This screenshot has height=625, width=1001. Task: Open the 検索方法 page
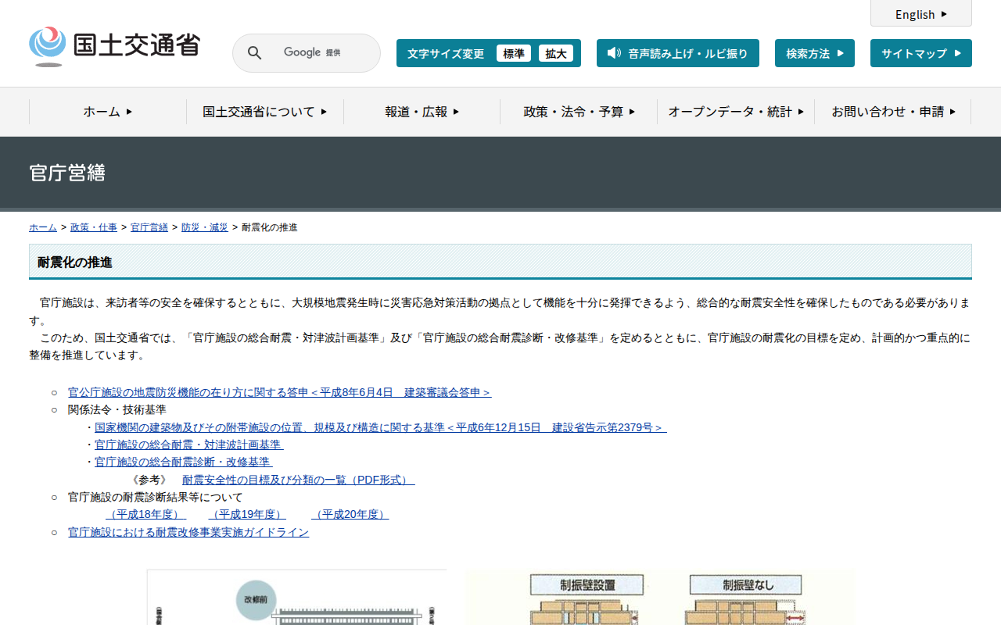click(815, 53)
